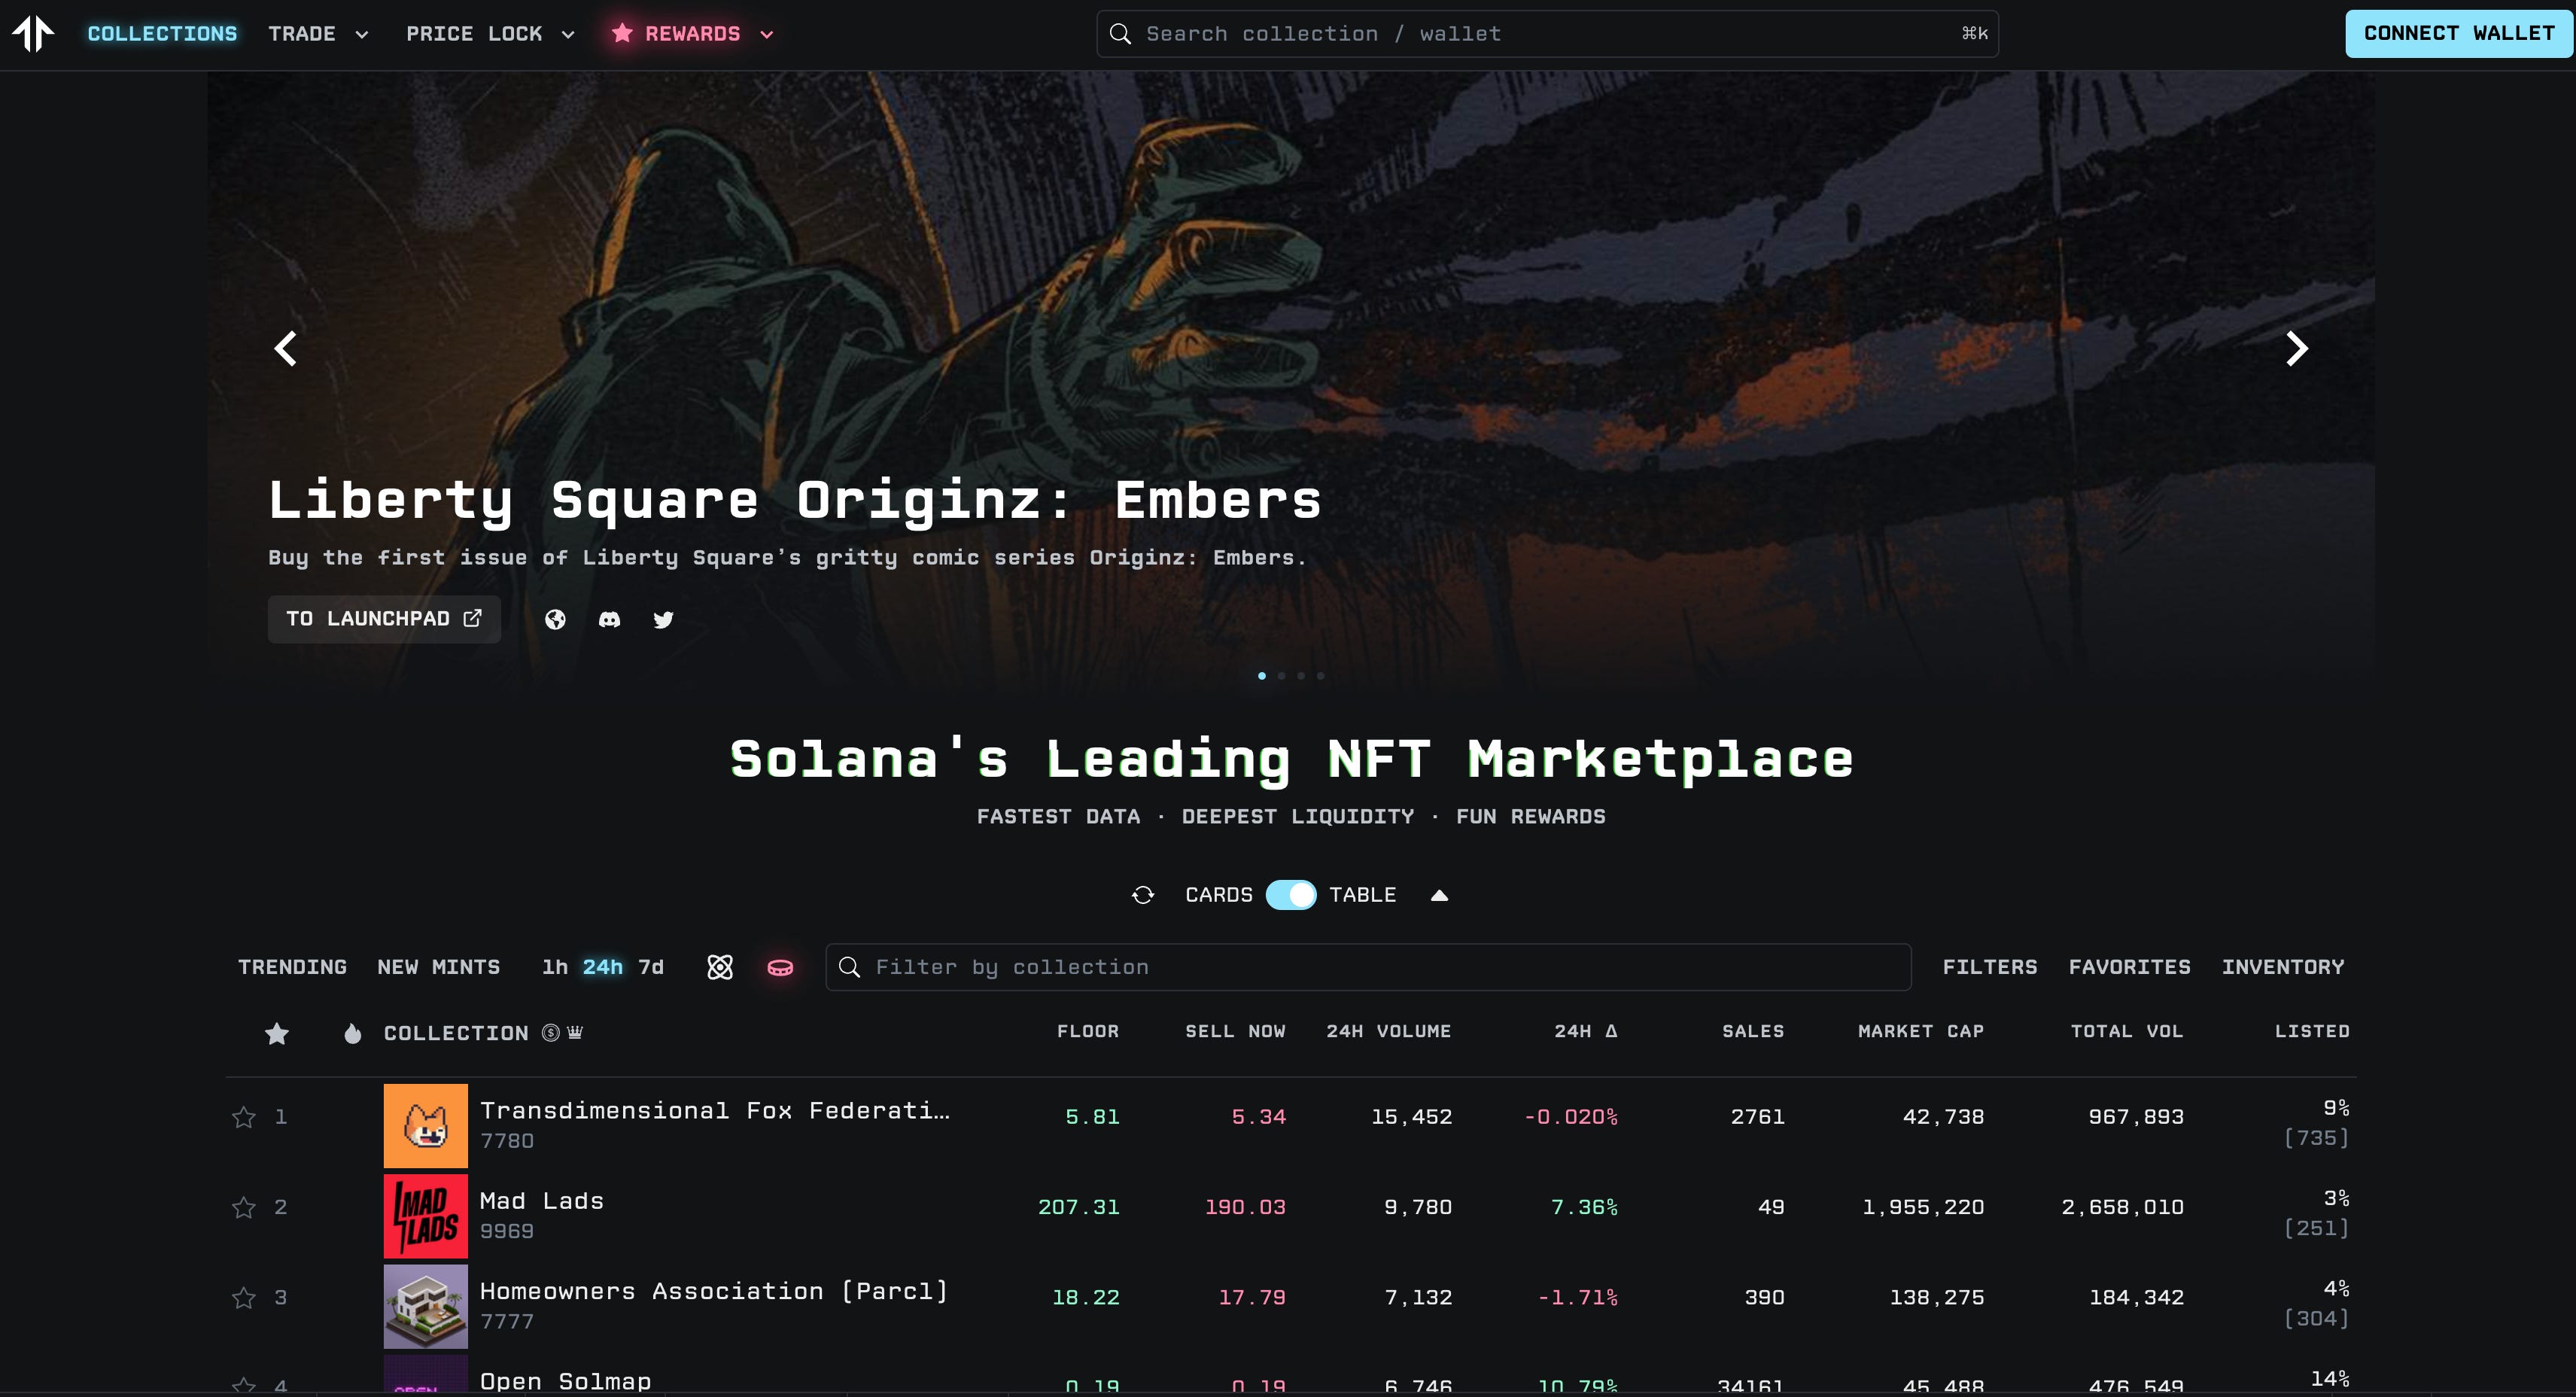Favorite Transdimensional Fox Federation star

tap(244, 1117)
